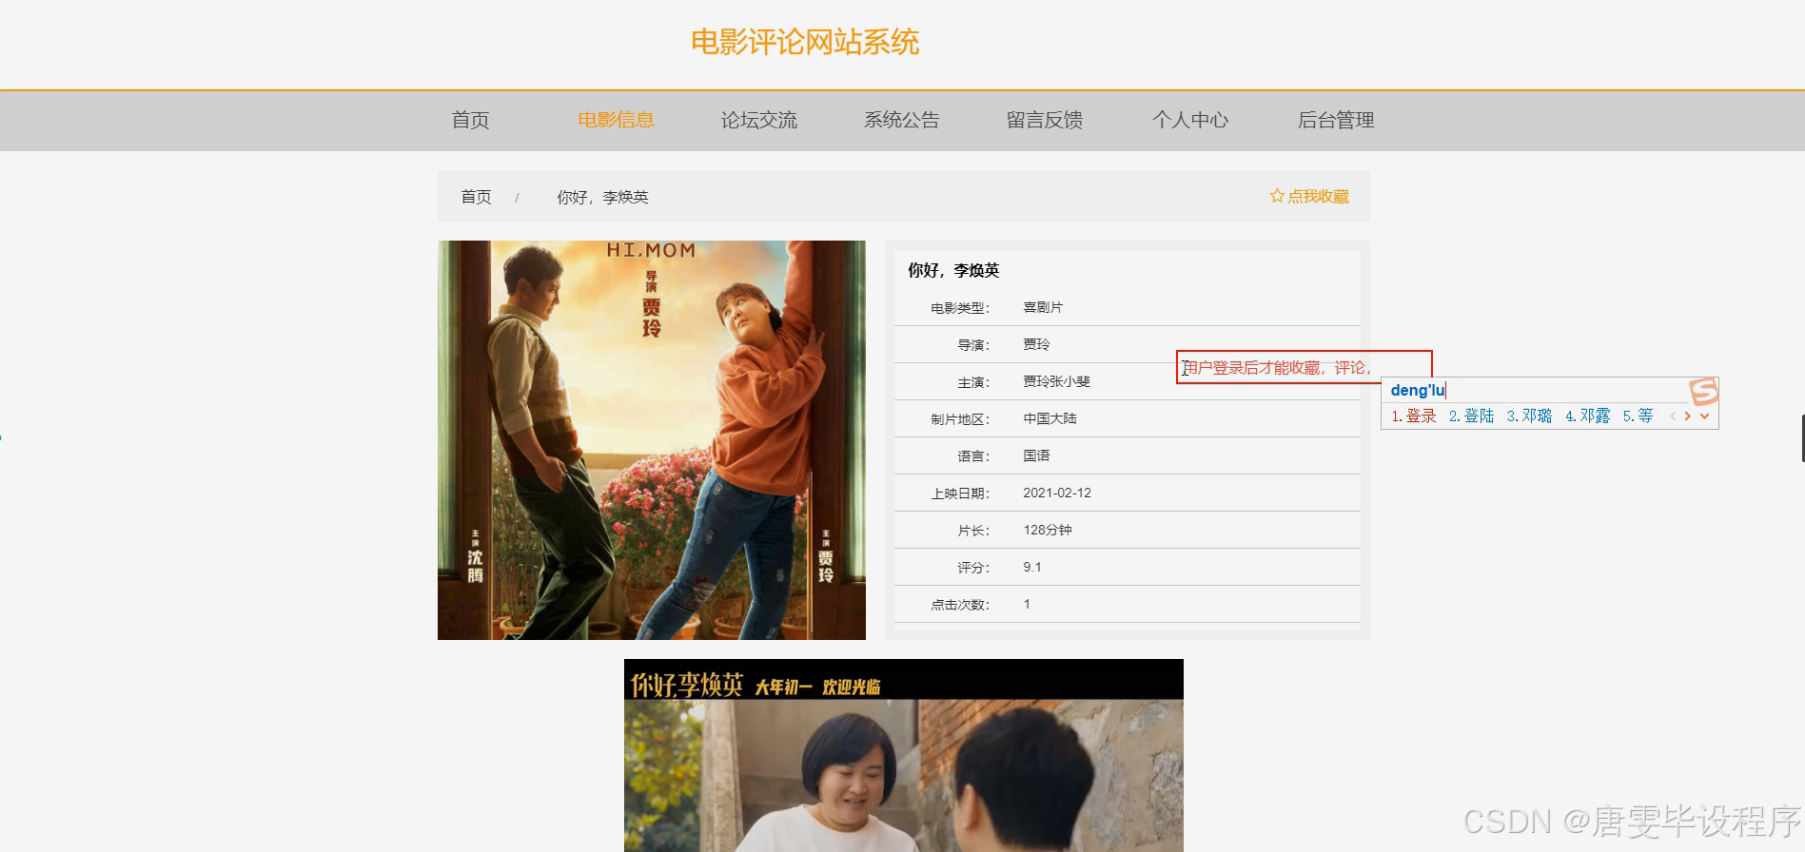Click the 评分 label

pos(973,568)
